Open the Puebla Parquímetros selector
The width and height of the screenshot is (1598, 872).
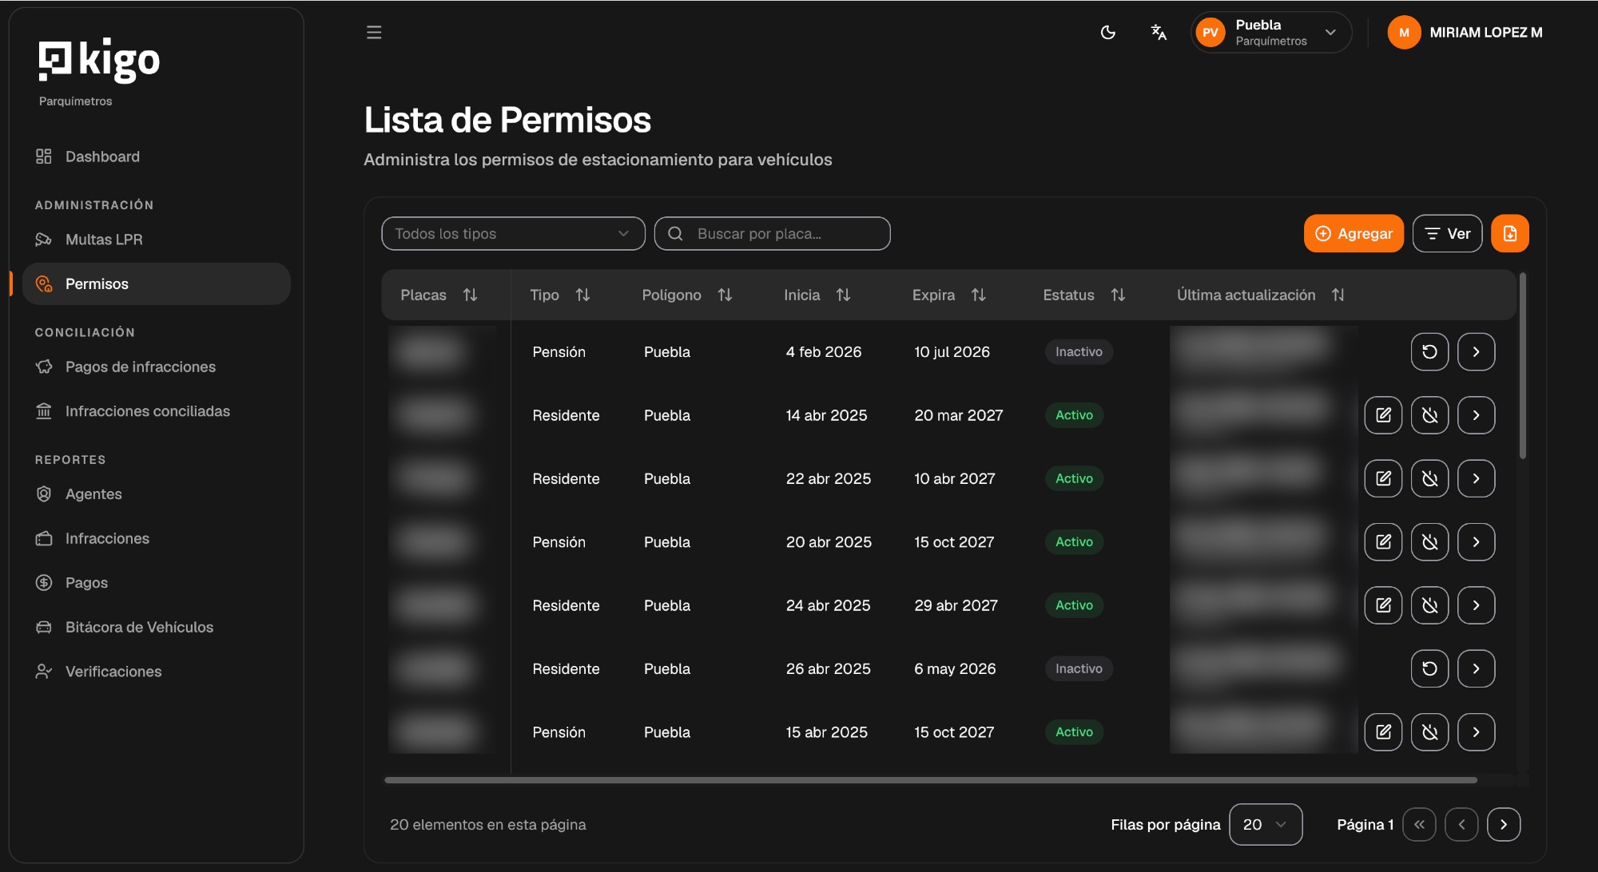click(1271, 33)
